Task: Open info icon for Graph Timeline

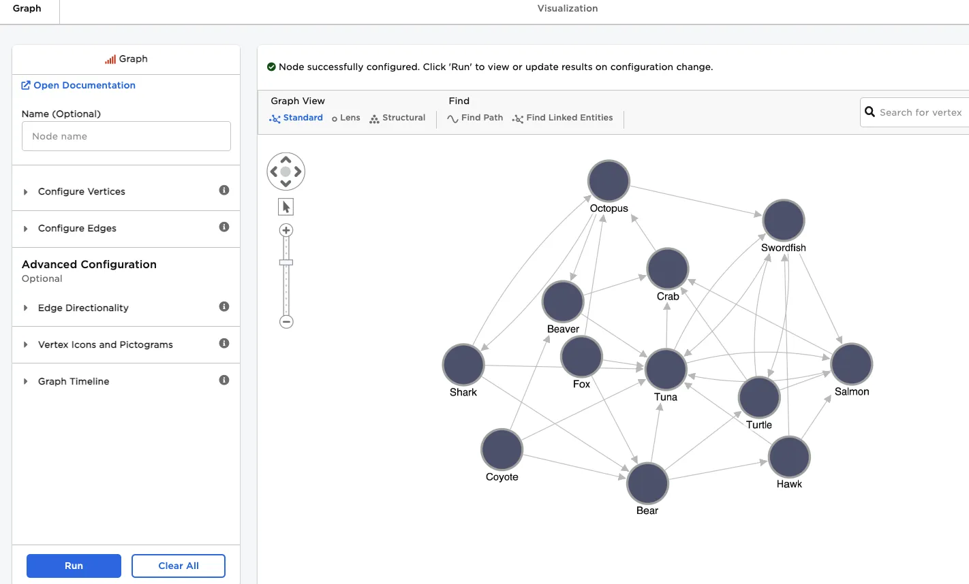Action: point(224,380)
